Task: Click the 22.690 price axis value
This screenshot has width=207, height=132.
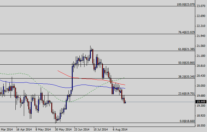Action: (200, 16)
